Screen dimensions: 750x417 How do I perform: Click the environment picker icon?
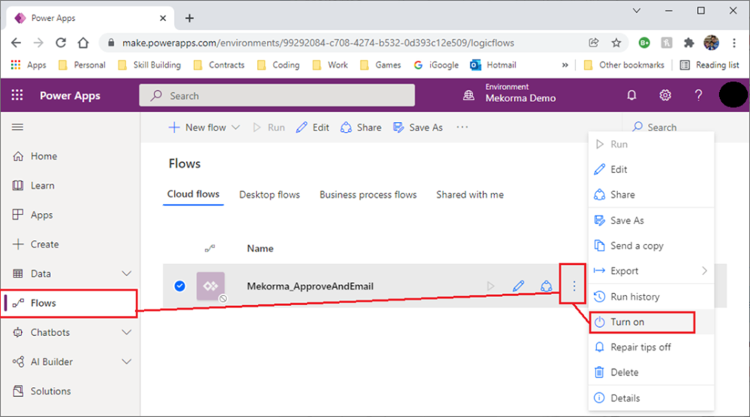coord(469,95)
